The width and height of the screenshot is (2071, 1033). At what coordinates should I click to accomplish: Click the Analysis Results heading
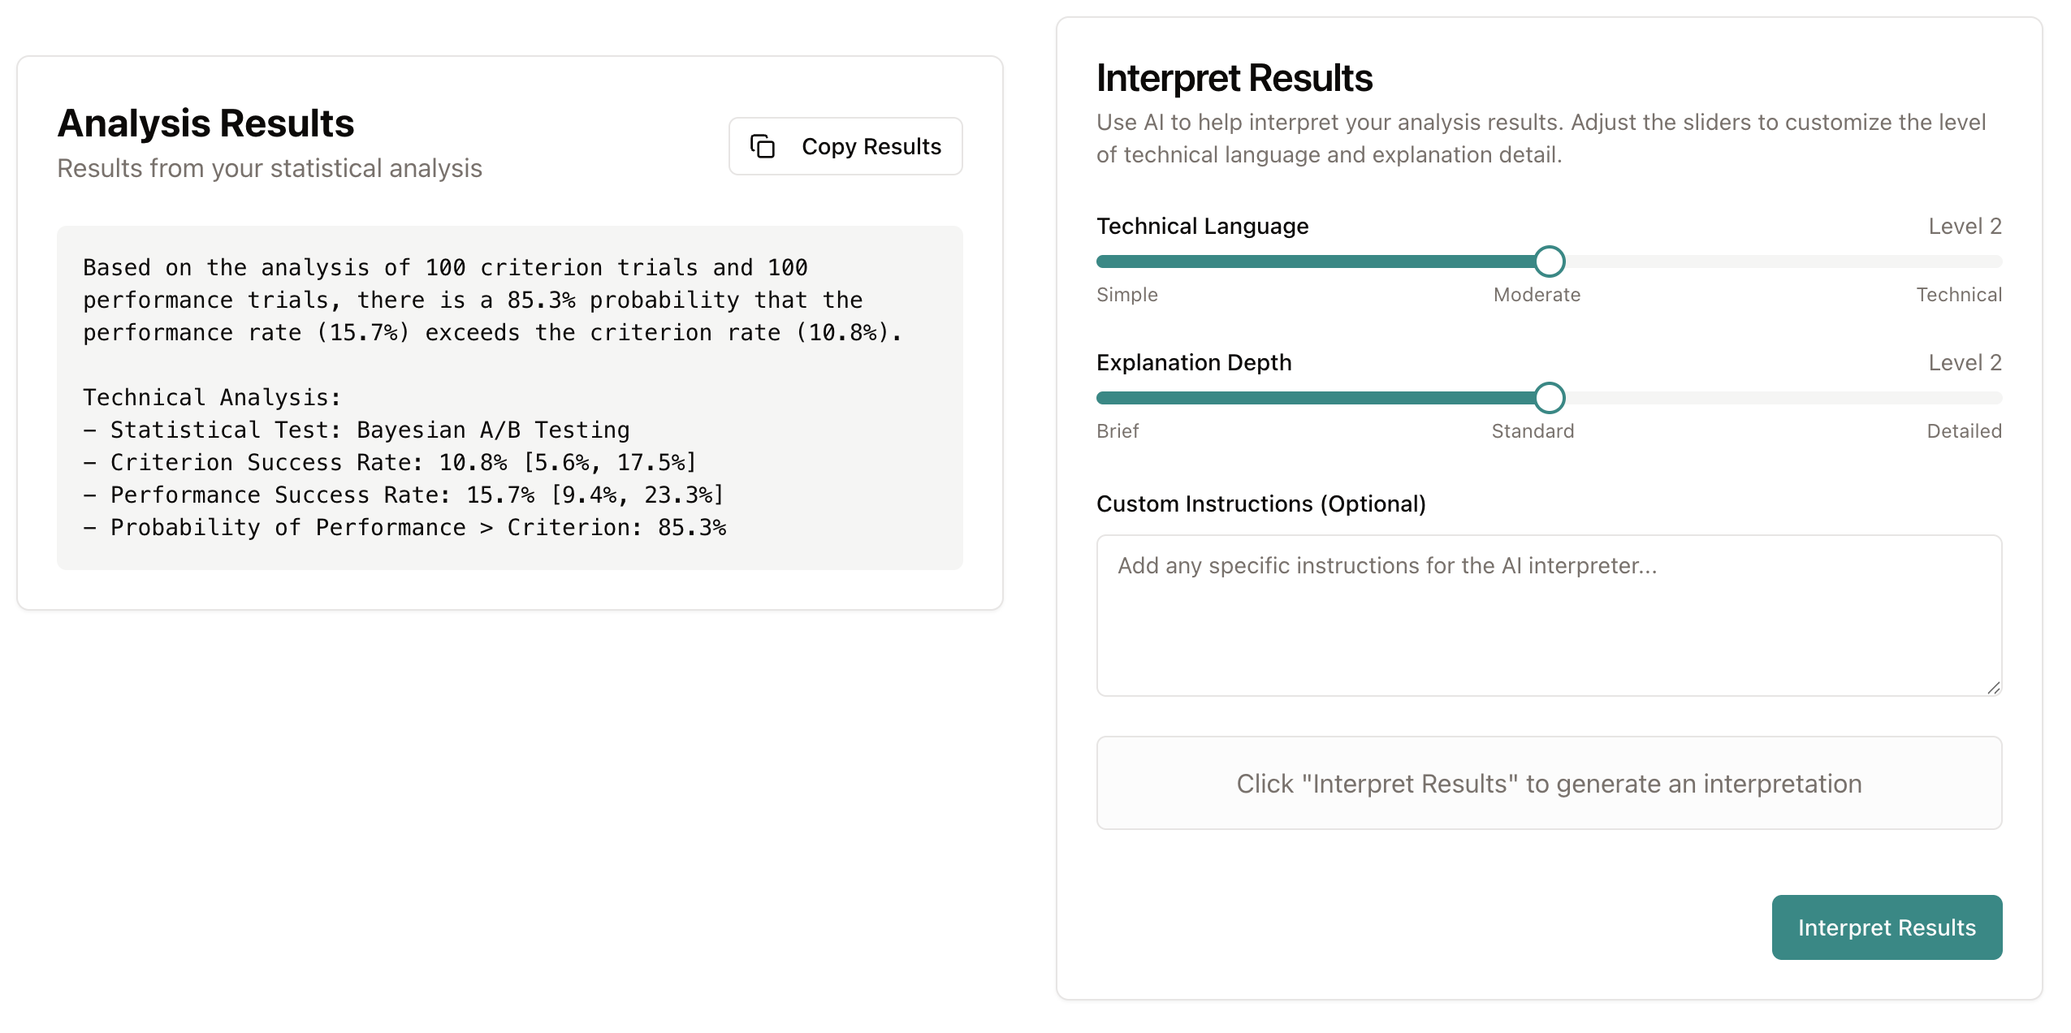tap(205, 123)
